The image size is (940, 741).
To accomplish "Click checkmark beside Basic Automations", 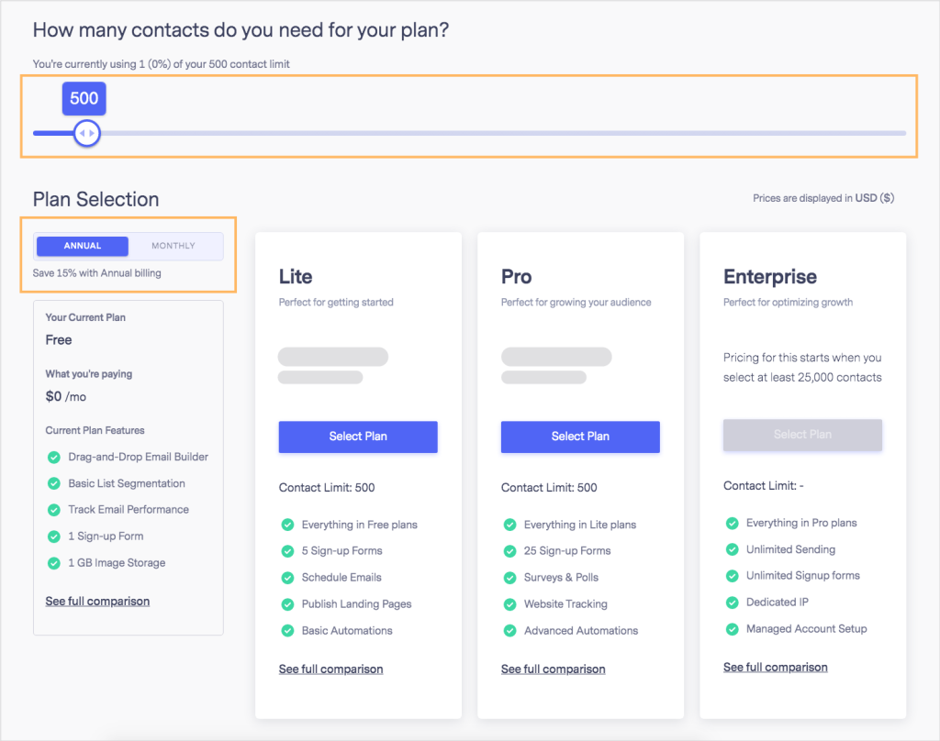I will pyautogui.click(x=287, y=631).
